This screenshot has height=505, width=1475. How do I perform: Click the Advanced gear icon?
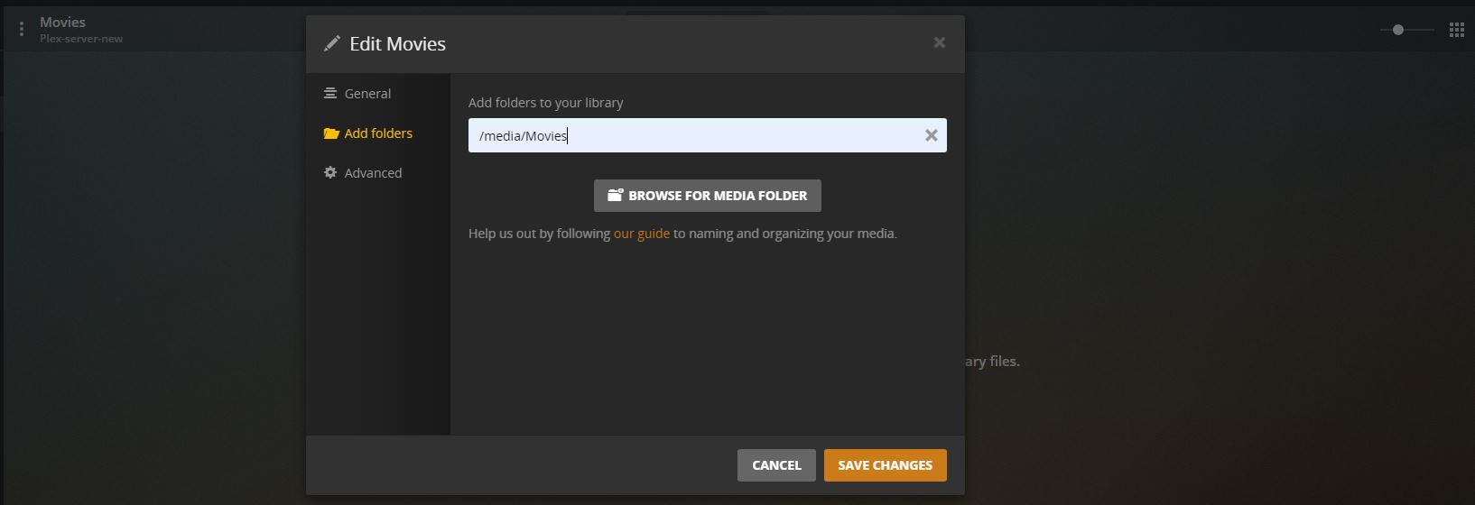point(330,172)
